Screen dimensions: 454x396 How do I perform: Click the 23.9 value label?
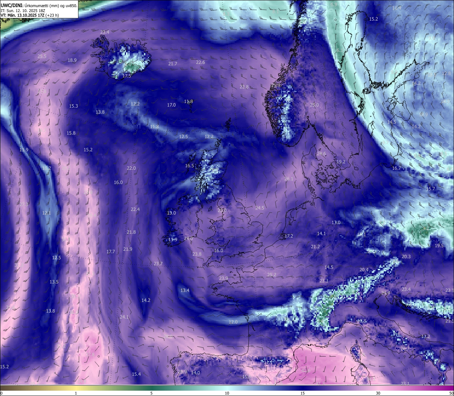click(223, 278)
